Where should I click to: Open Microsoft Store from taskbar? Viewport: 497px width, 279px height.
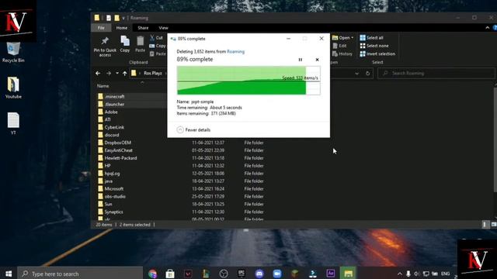pyautogui.click(x=170, y=274)
